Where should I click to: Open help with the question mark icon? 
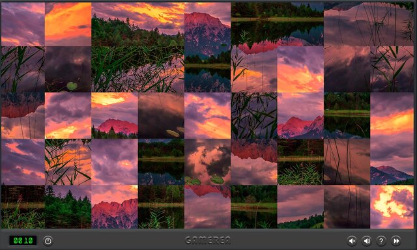click(x=381, y=241)
